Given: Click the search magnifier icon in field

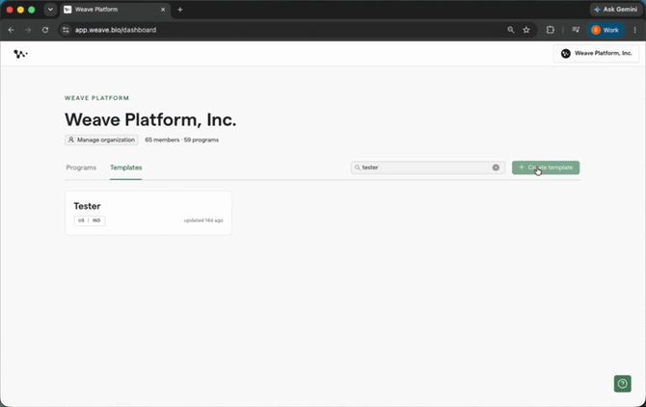Looking at the screenshot, I should 357,167.
